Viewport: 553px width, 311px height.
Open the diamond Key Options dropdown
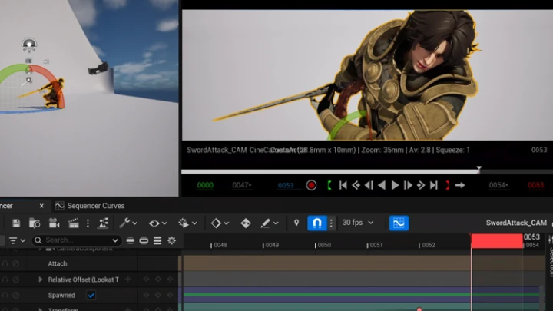[x=220, y=223]
